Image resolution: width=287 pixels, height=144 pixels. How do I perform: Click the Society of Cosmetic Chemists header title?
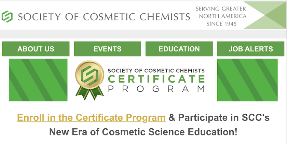pos(104,16)
